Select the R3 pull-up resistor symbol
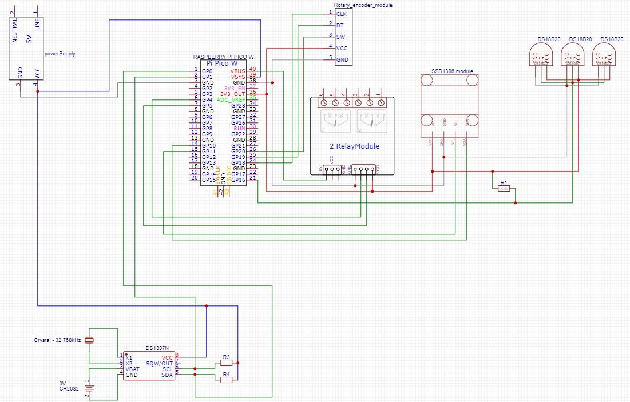630x402 pixels. (226, 363)
